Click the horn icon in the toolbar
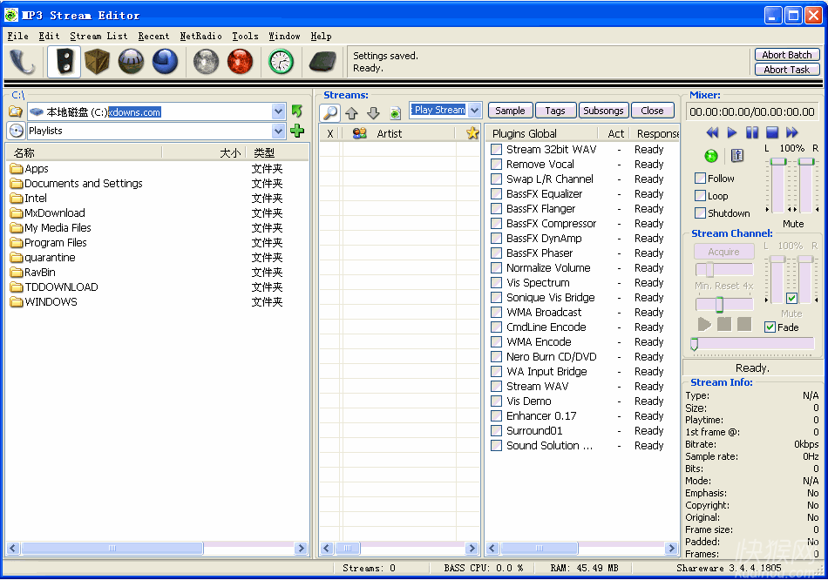828x580 pixels. (22, 63)
